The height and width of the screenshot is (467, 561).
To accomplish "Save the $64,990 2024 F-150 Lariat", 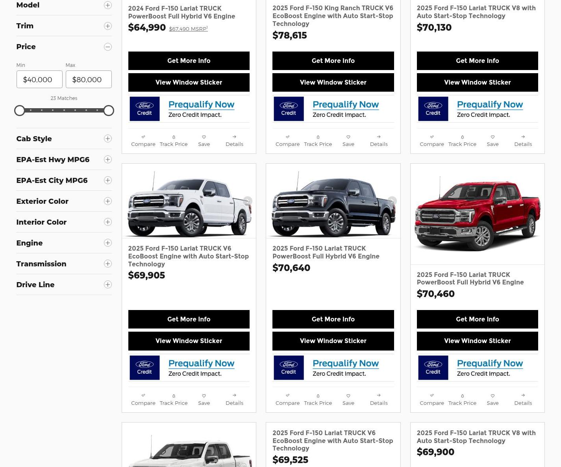I will click(x=204, y=141).
